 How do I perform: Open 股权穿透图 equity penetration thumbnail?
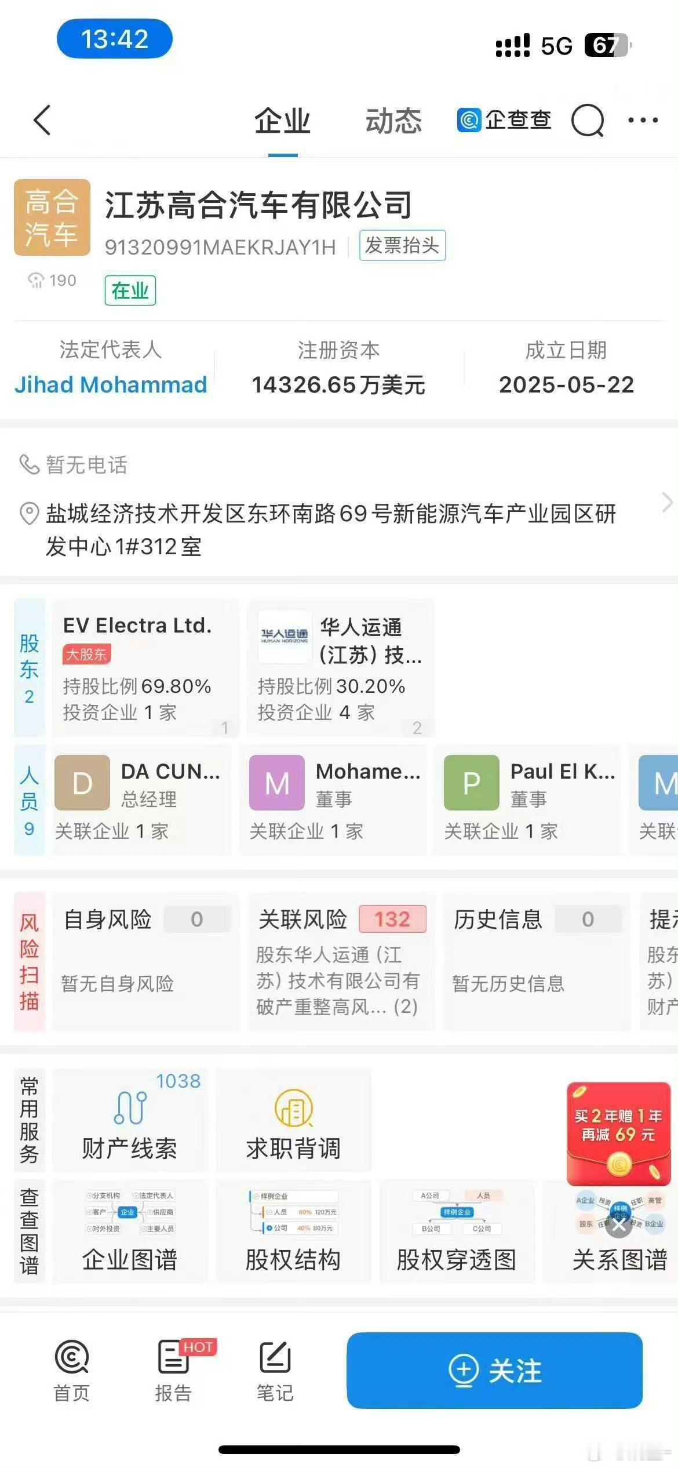click(x=457, y=1231)
